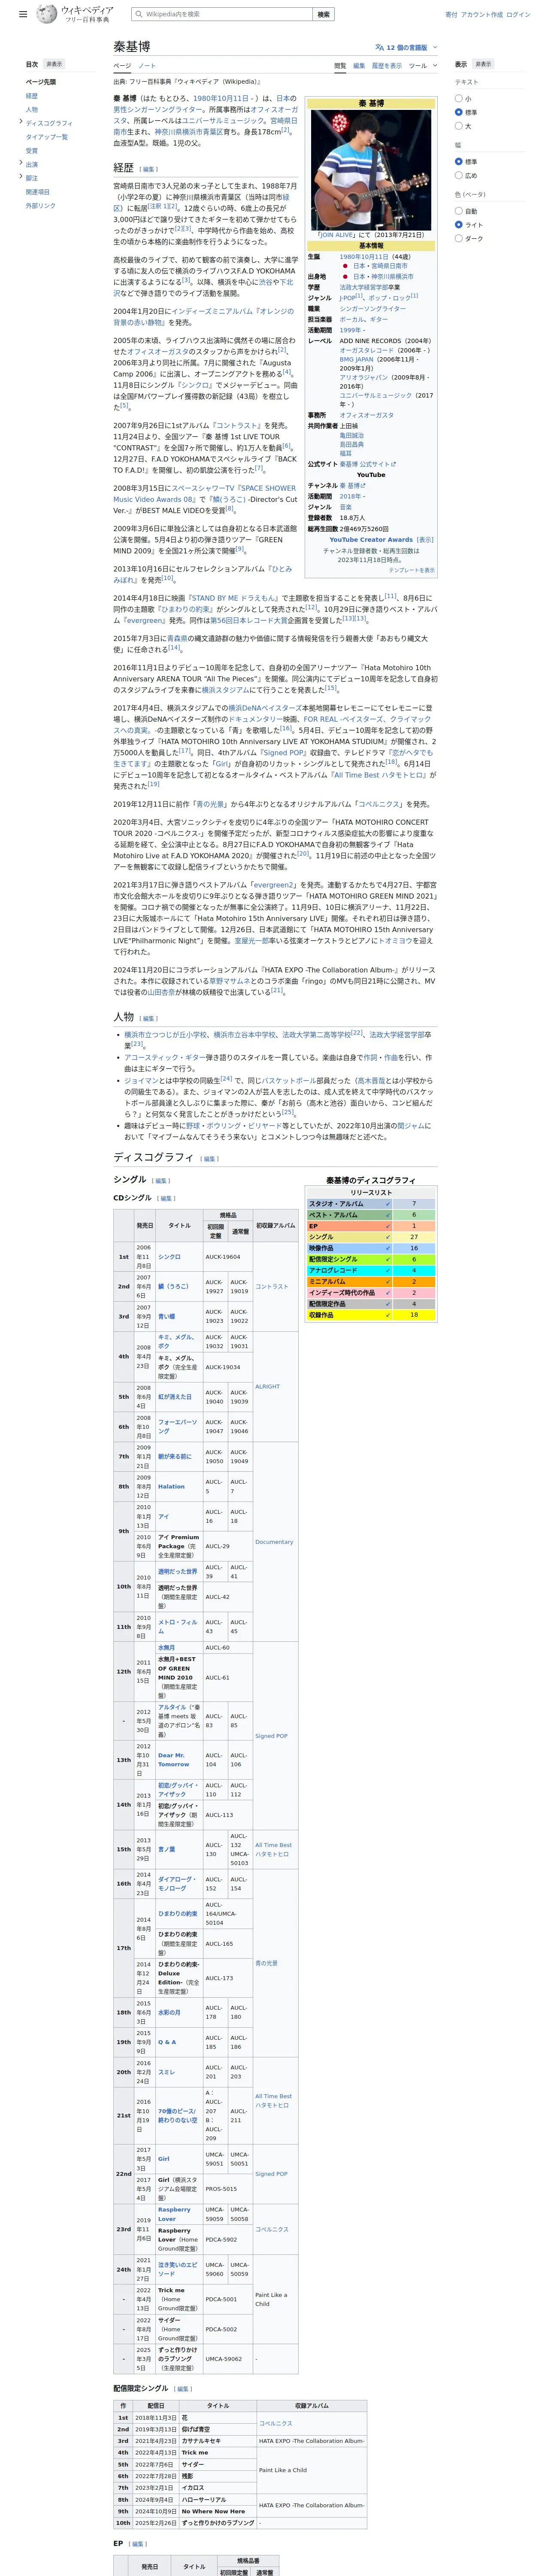
Task: Click the arrow icon beside 収録作品
Action: (388, 1315)
